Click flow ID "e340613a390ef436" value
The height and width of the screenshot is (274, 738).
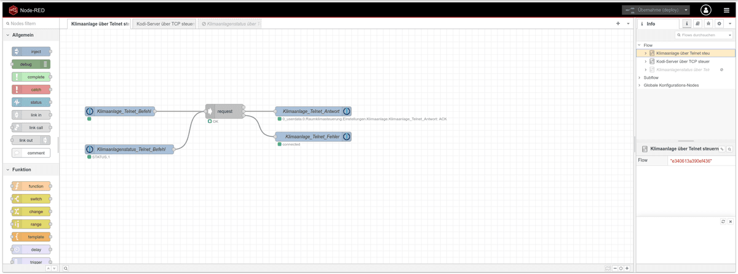coord(691,161)
